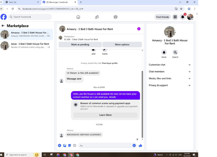The image size is (217, 157).
Task: Click More options button
Action: tap(122, 45)
